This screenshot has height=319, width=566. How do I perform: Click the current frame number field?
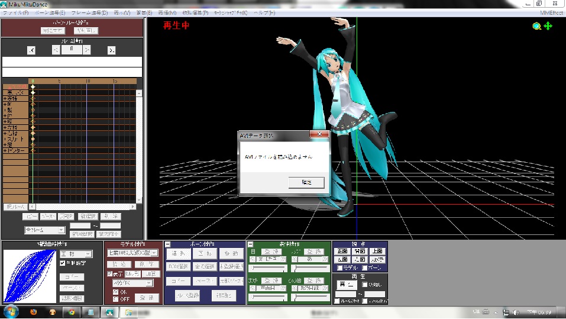point(72,50)
